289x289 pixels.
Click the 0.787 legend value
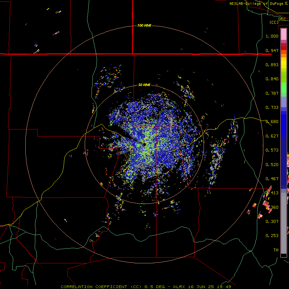272,93
